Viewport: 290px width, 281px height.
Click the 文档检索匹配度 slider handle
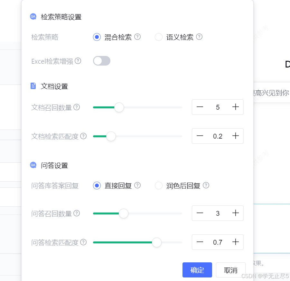click(x=111, y=136)
